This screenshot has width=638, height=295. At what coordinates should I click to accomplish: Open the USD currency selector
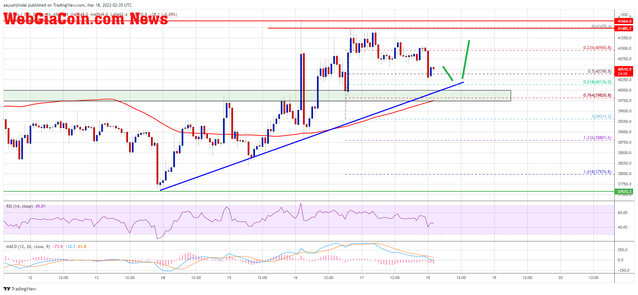coord(624,15)
